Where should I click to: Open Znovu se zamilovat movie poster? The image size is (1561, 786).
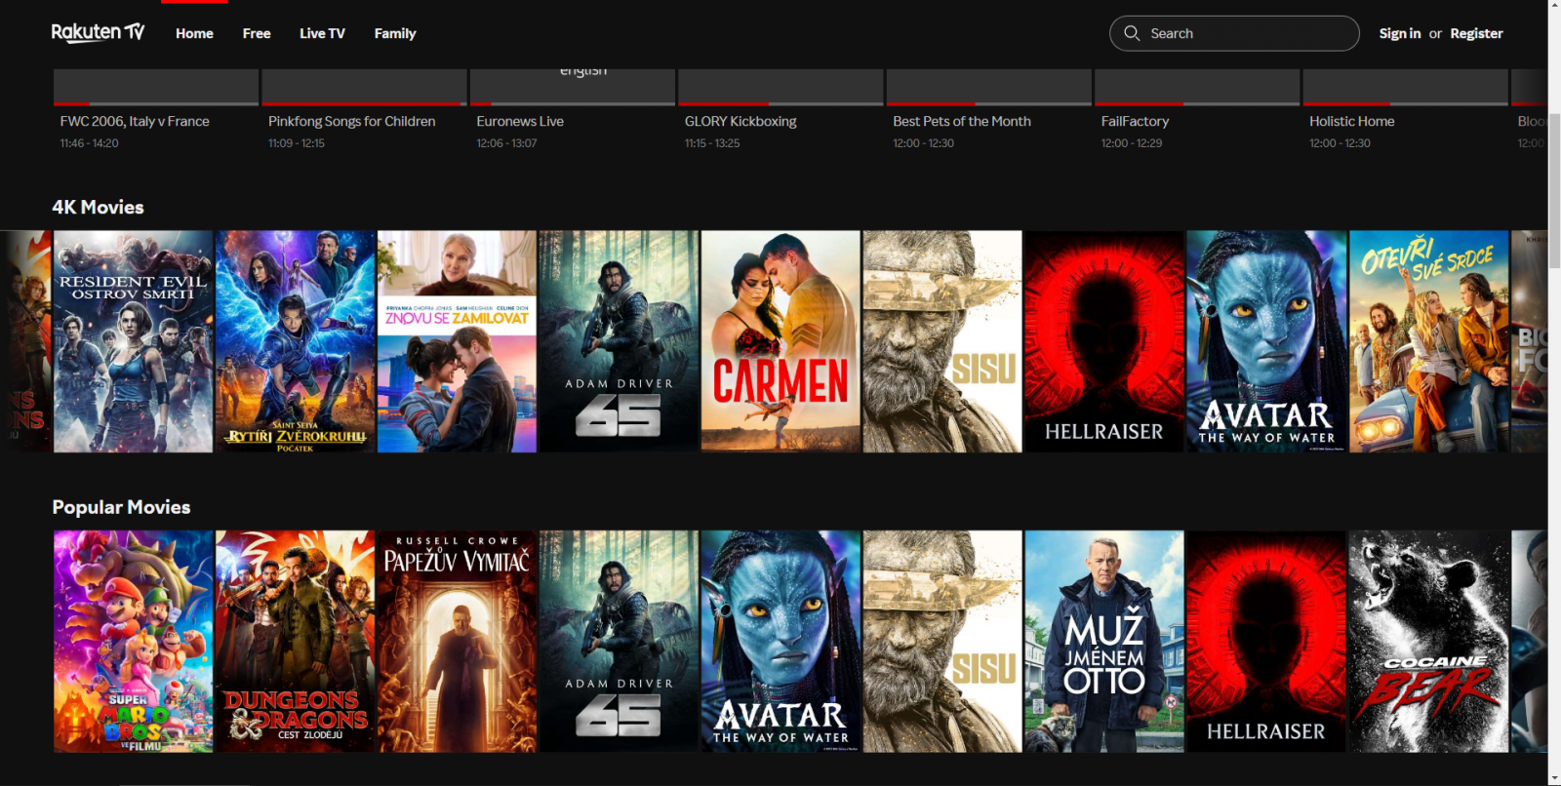click(457, 341)
